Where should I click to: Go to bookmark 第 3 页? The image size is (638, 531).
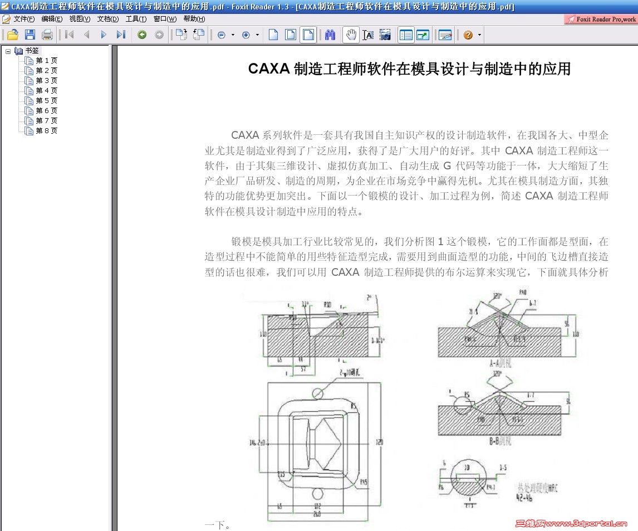46,81
